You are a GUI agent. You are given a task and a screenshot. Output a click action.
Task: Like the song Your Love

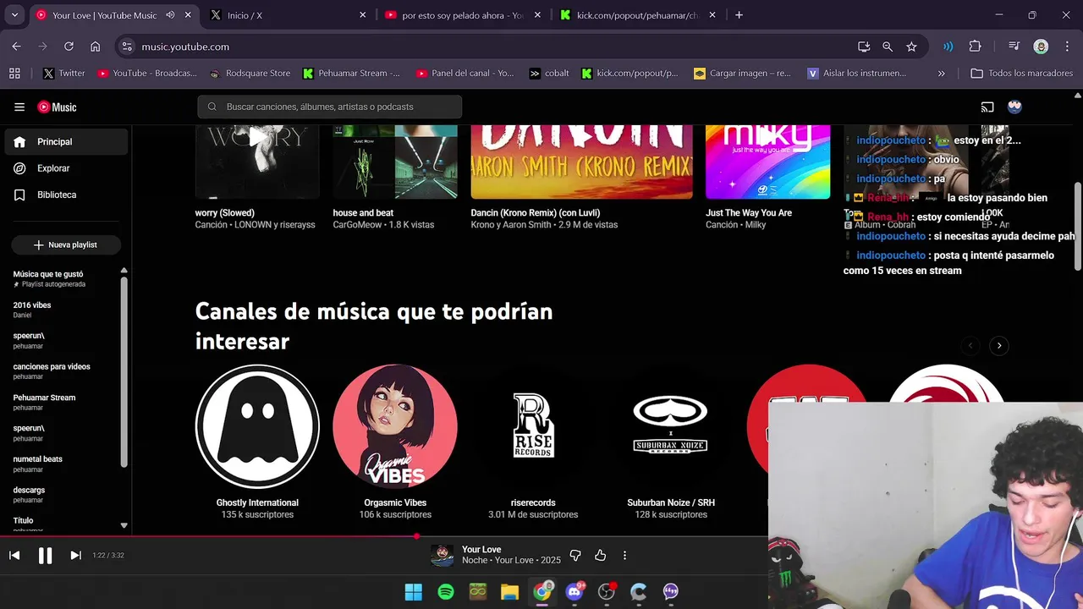tap(600, 555)
